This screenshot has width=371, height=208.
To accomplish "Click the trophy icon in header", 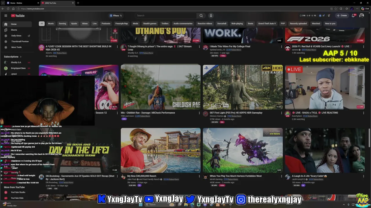I will click(x=329, y=16).
